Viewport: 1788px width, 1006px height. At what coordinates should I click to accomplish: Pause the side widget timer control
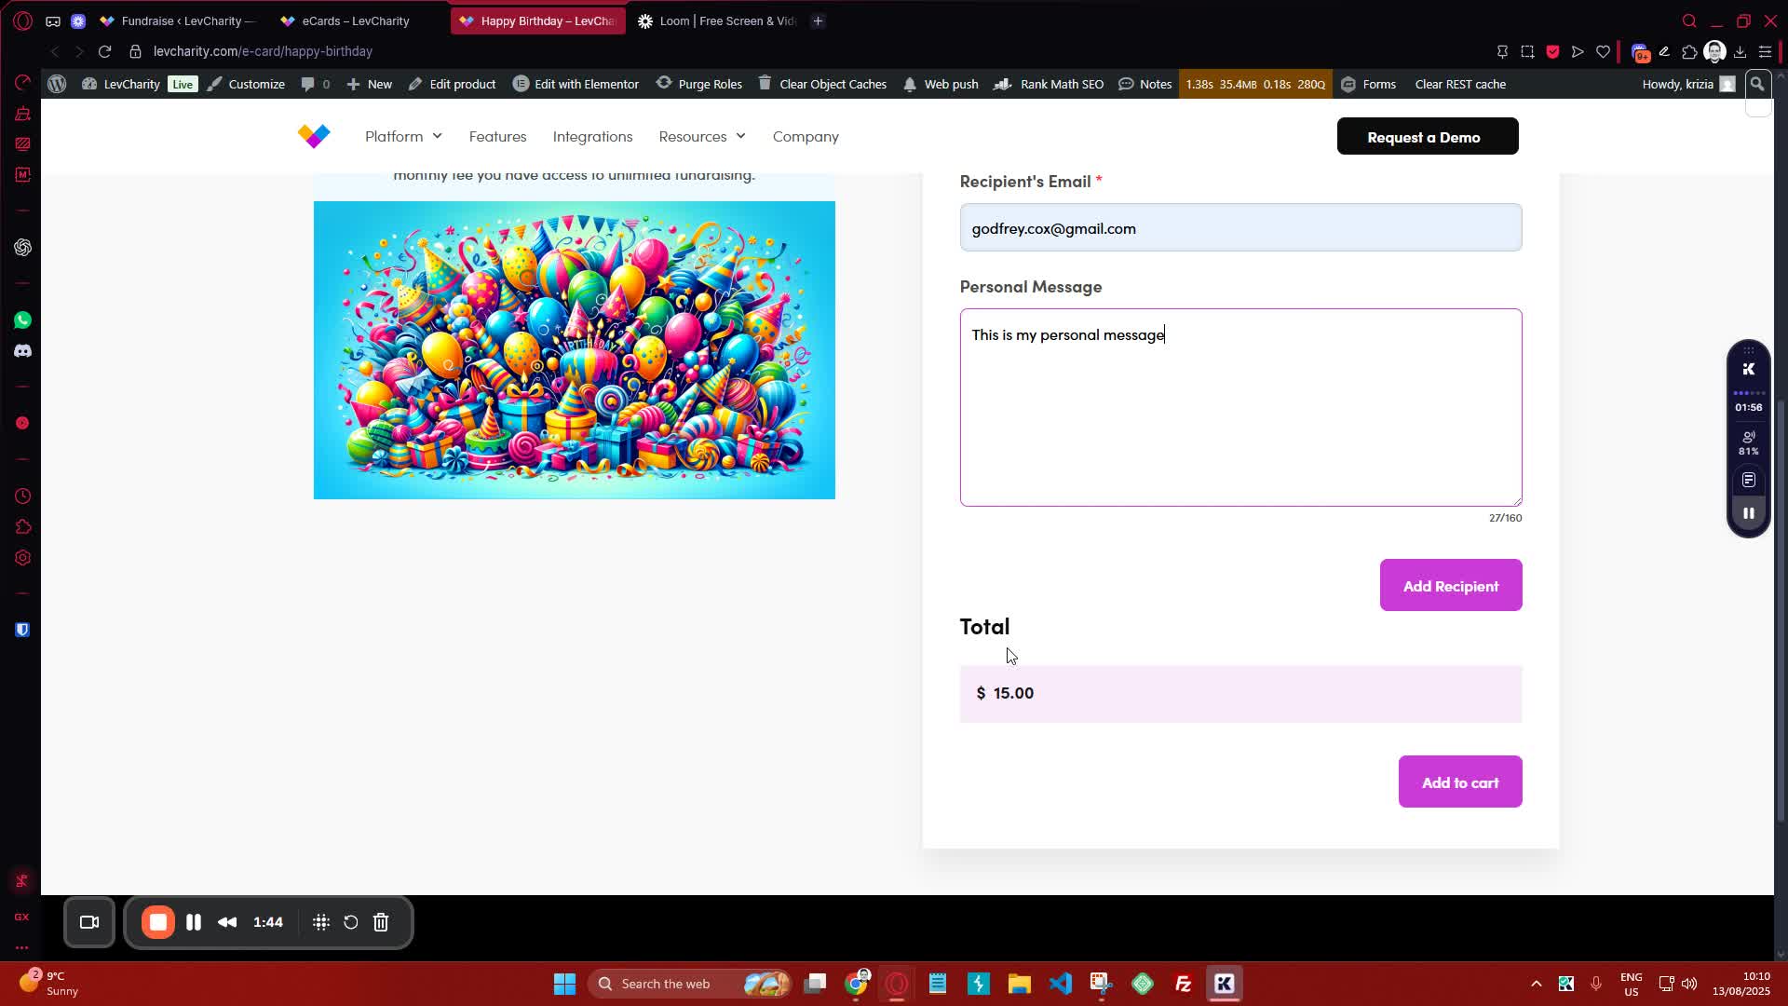1748,513
